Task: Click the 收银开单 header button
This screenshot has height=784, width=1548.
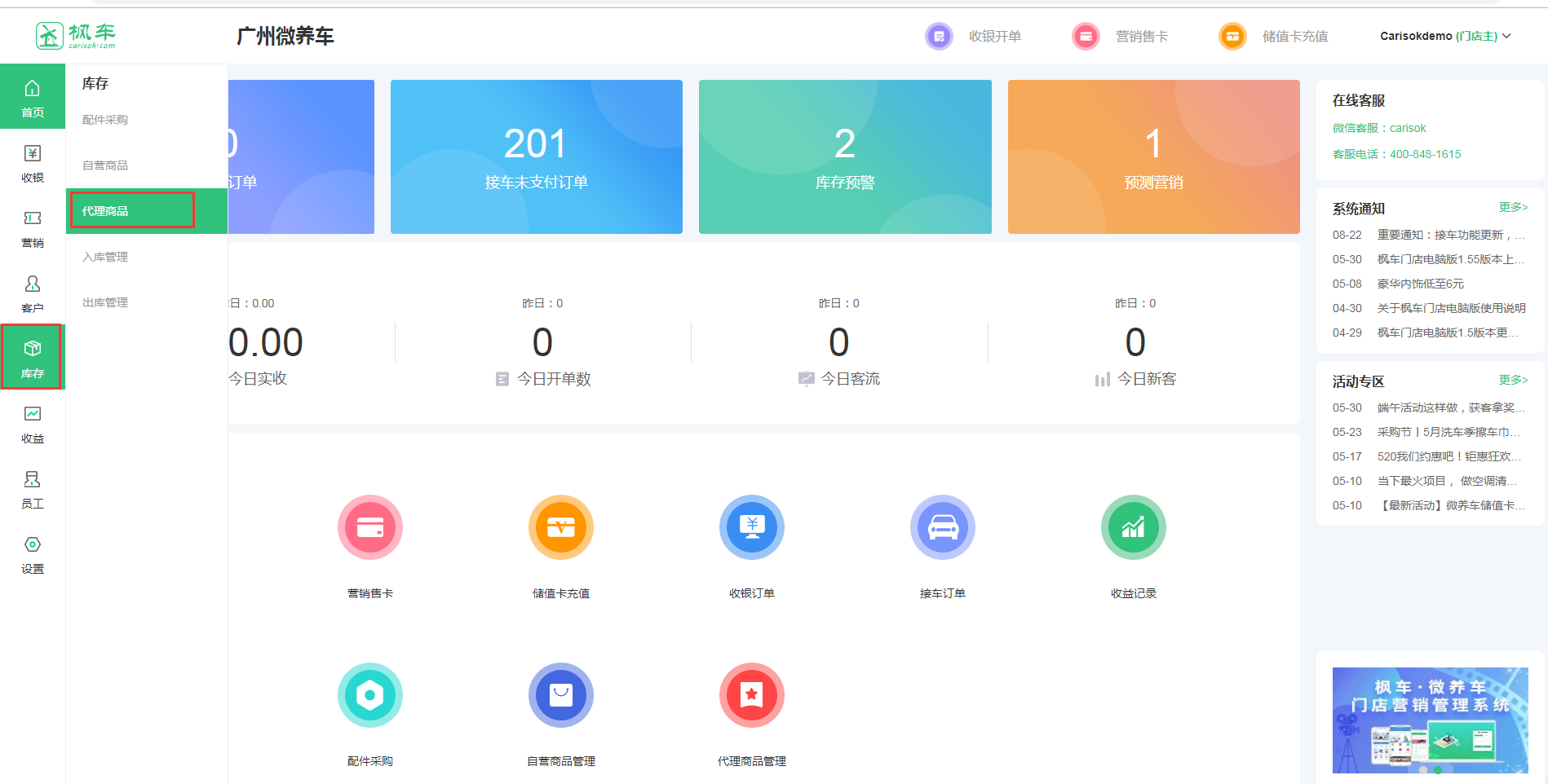Action: (x=974, y=36)
